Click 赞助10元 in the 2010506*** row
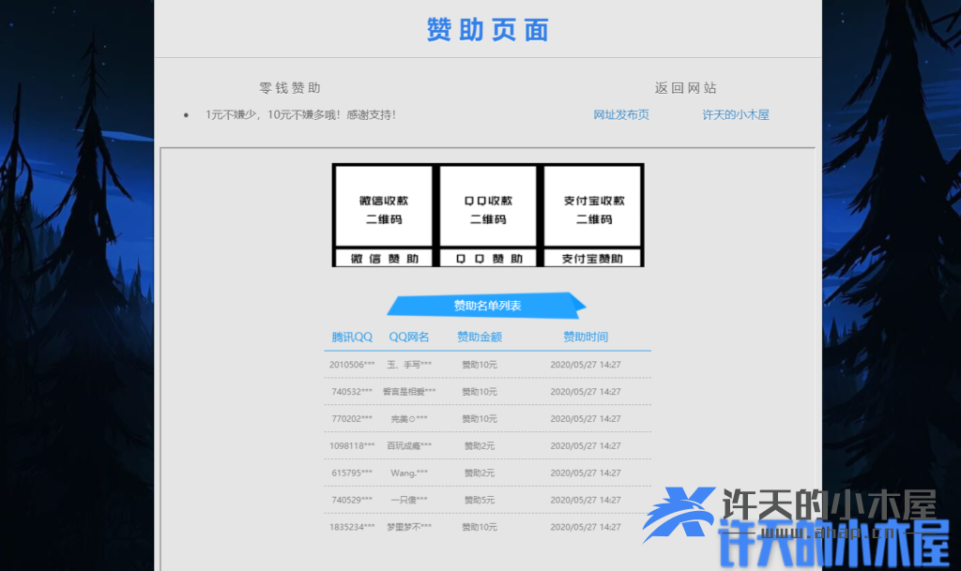Image resolution: width=961 pixels, height=571 pixels. pyautogui.click(x=480, y=365)
